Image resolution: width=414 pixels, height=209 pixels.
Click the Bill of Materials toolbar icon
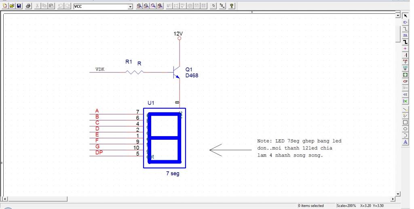click(x=204, y=6)
